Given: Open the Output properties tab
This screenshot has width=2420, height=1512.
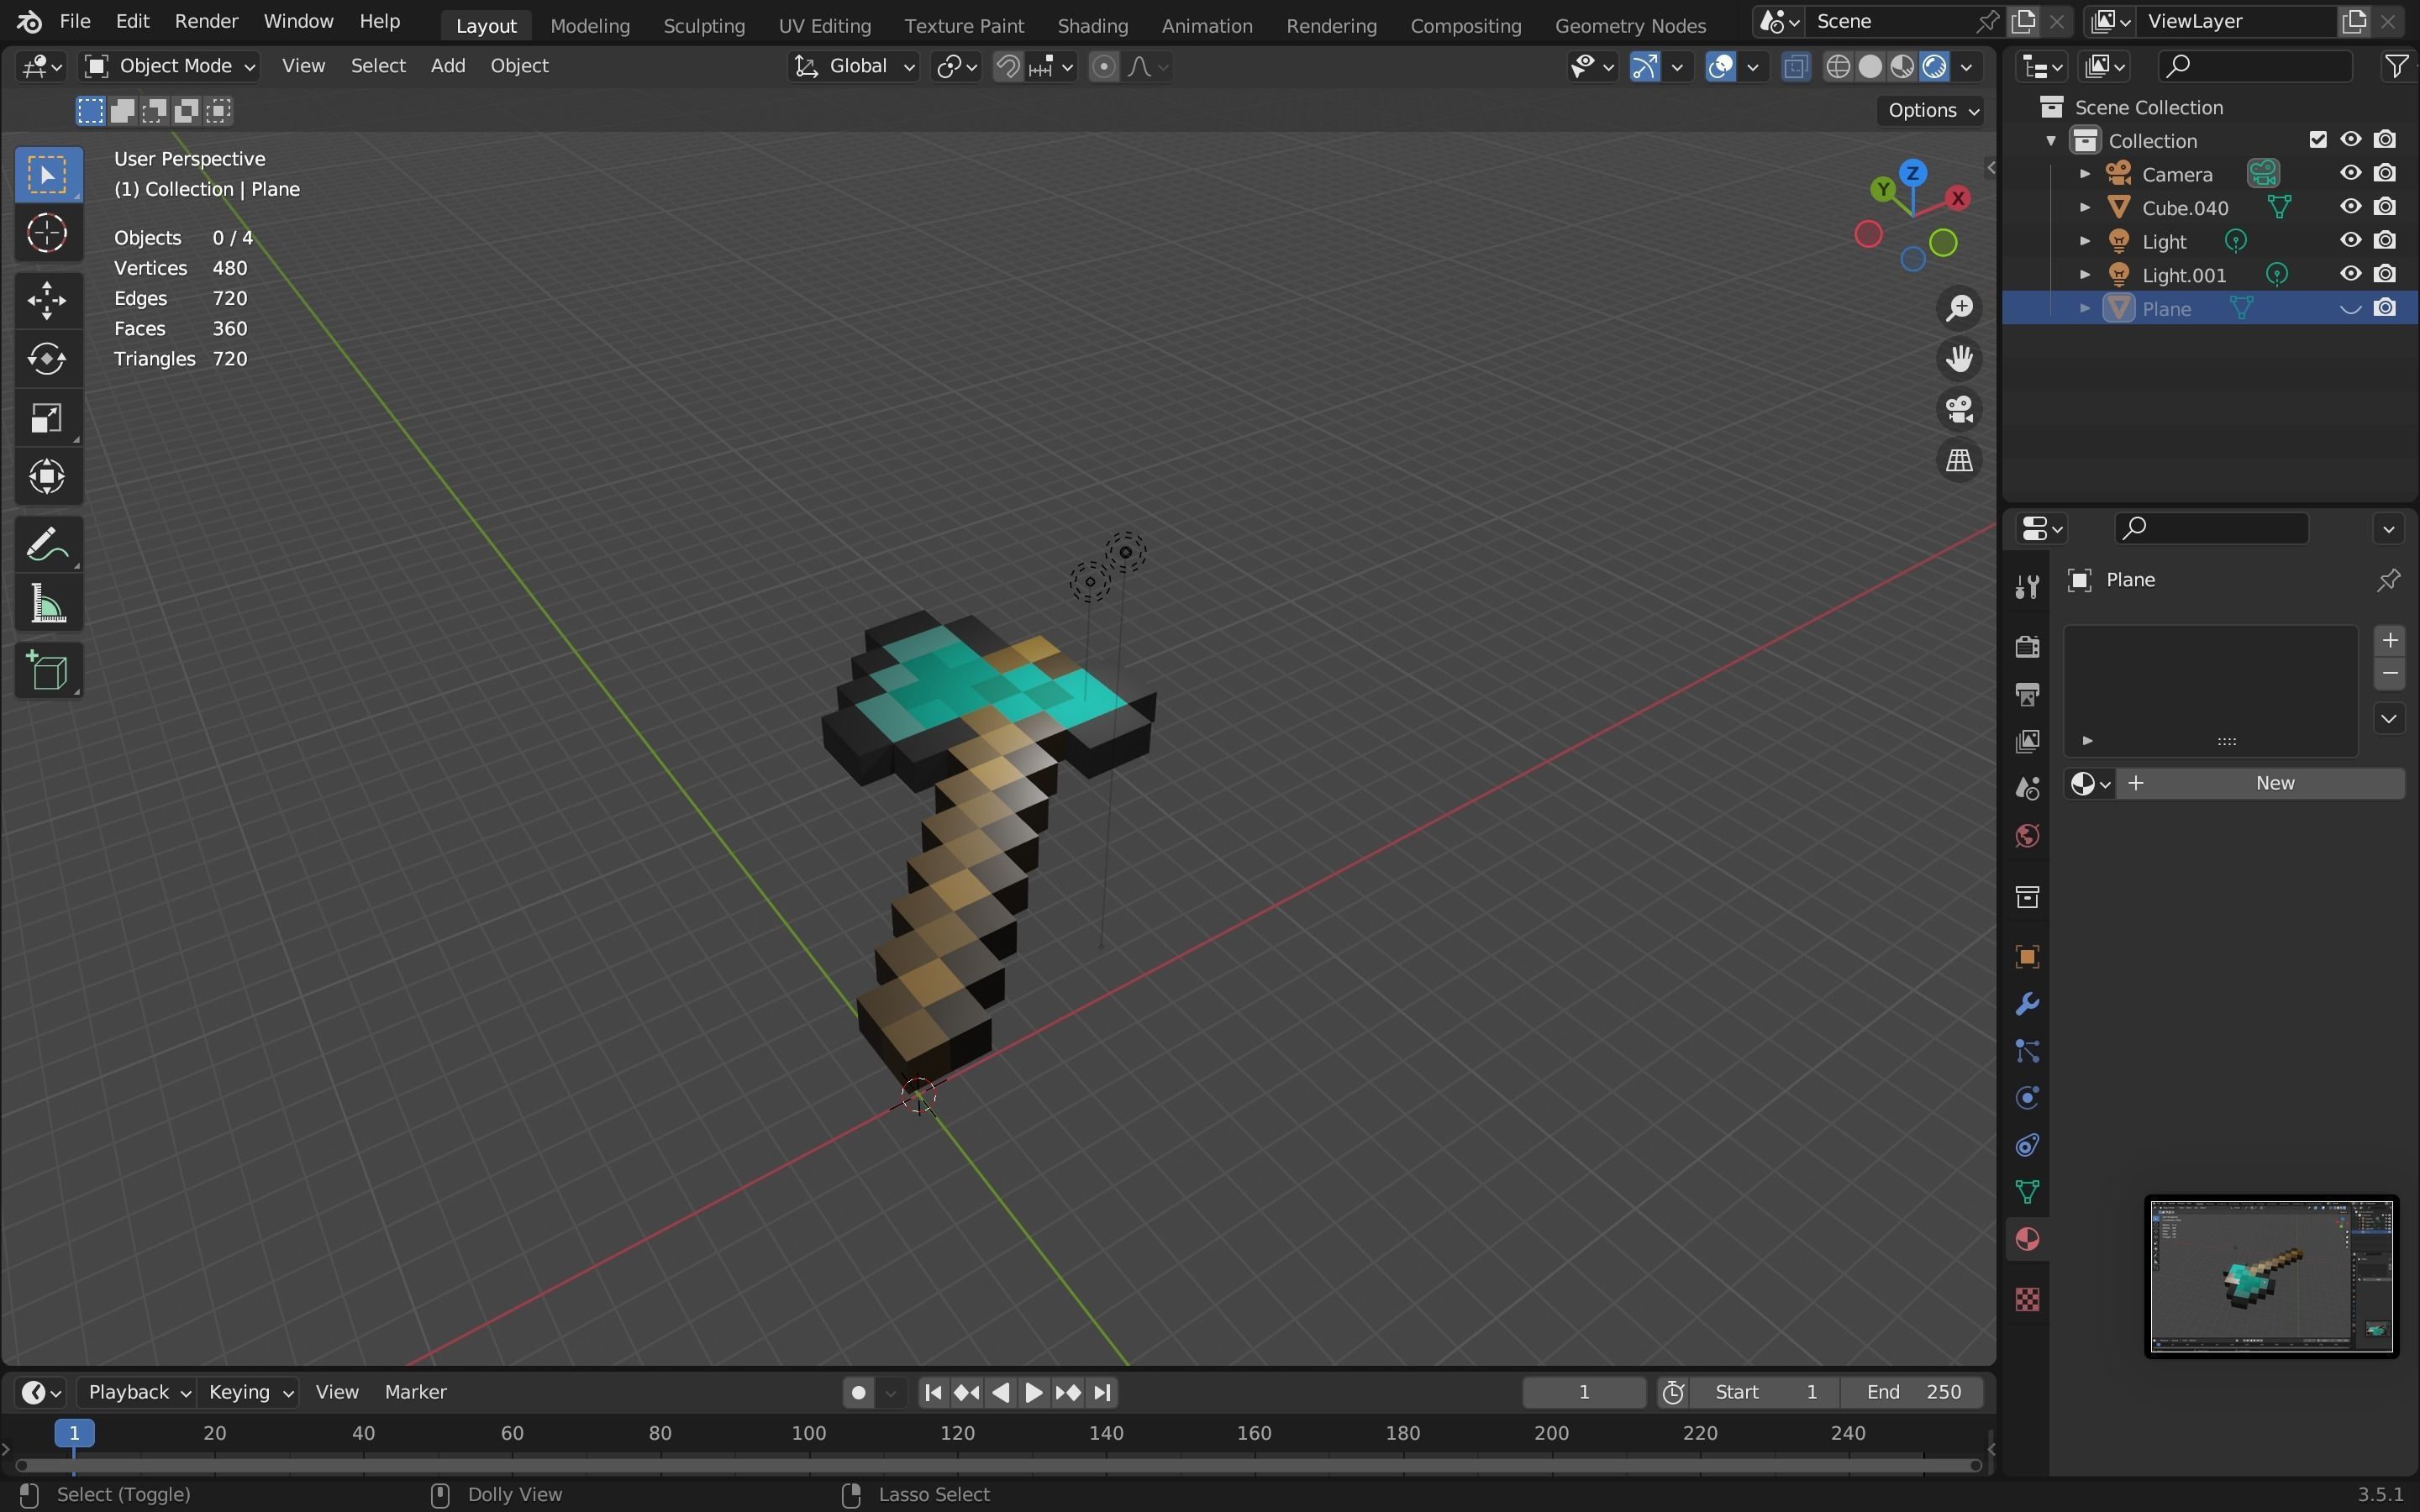Looking at the screenshot, I should (x=2027, y=694).
